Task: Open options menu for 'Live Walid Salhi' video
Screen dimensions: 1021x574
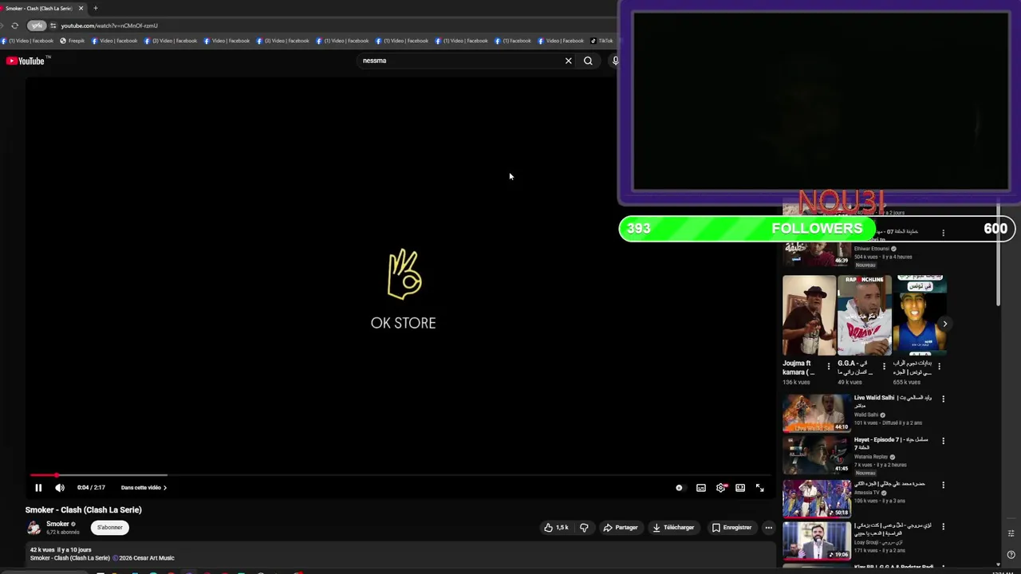Action: click(943, 399)
